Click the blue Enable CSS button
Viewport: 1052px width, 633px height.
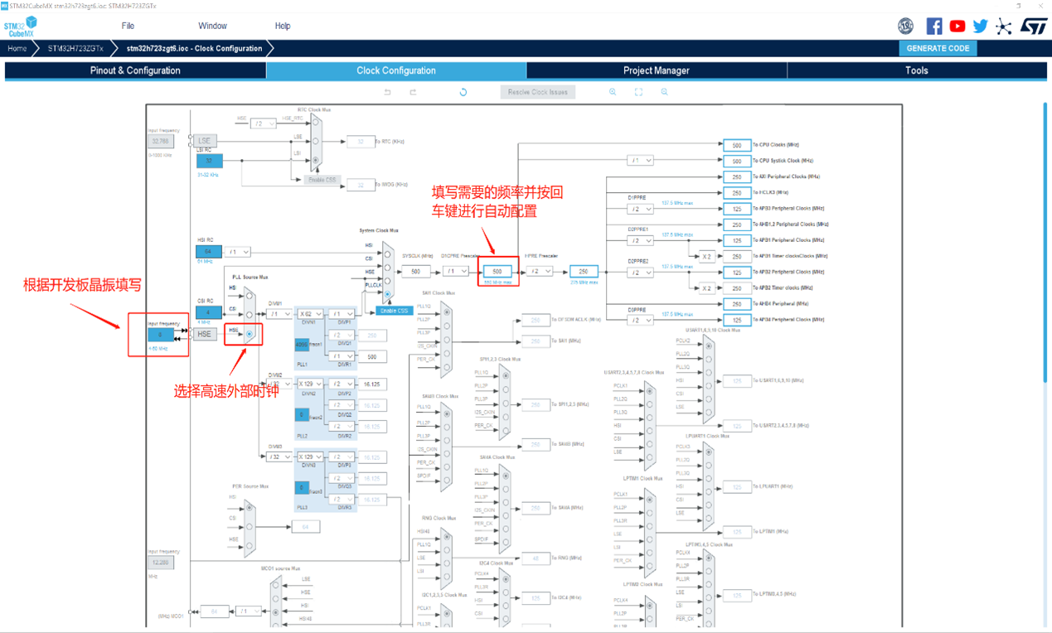(393, 311)
